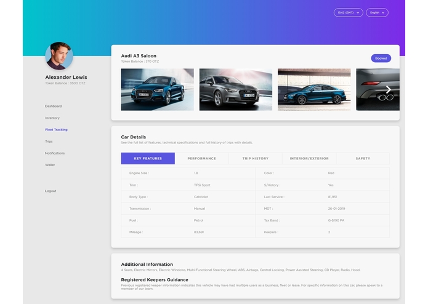This screenshot has width=428, height=304.
Task: Switch to the Performance tab
Action: click(202, 158)
